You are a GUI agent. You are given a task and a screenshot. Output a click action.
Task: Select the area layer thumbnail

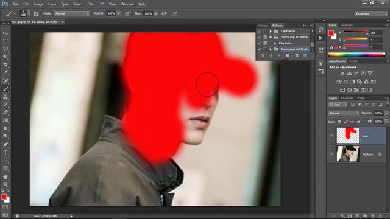(x=348, y=136)
